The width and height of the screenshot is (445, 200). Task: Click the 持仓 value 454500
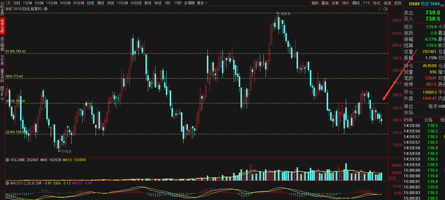430,66
